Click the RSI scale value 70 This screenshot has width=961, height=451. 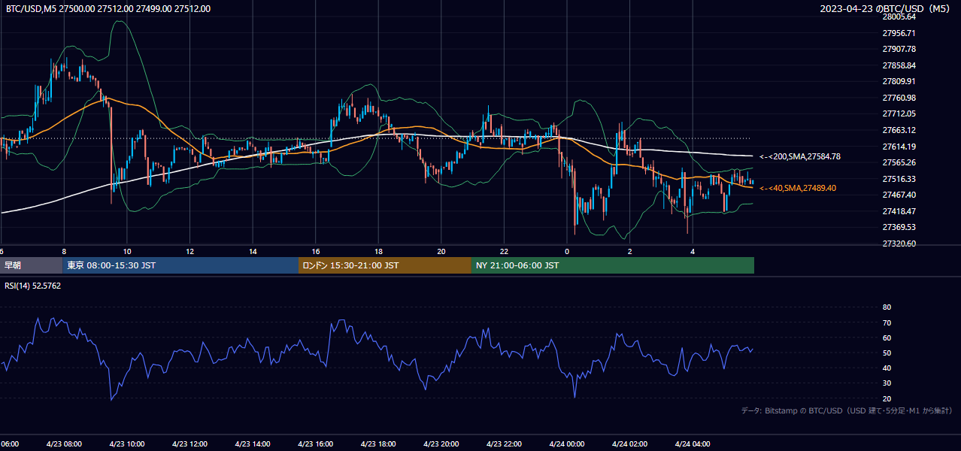887,322
